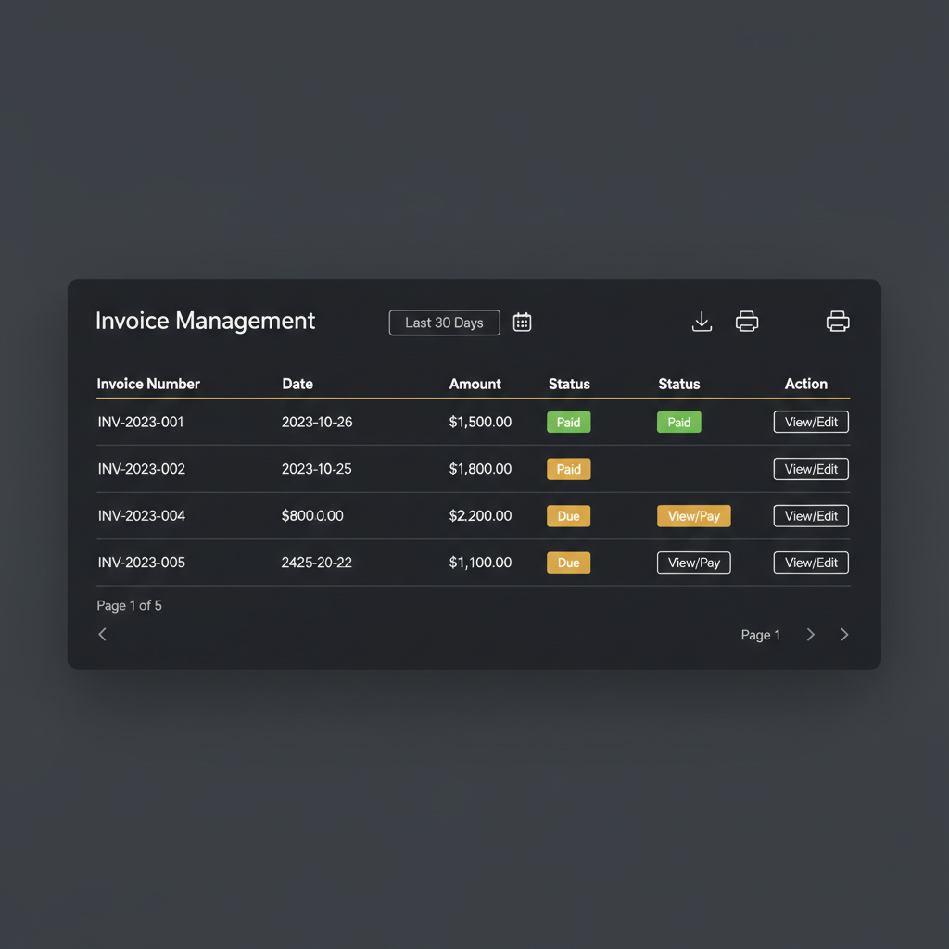
Task: Click yellow Paid badge for INV-2023-002
Action: [x=568, y=469]
